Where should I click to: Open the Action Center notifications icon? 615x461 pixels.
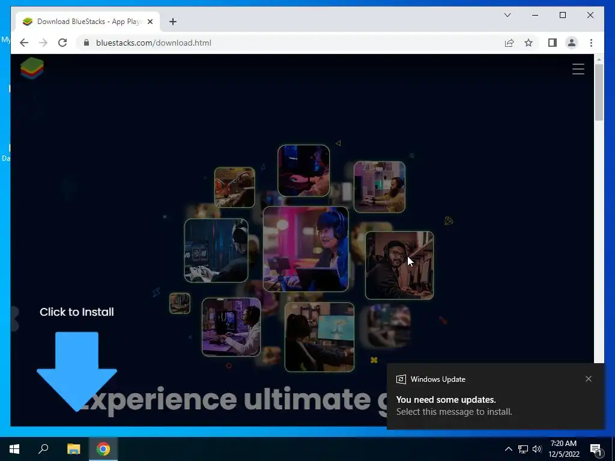click(x=596, y=449)
